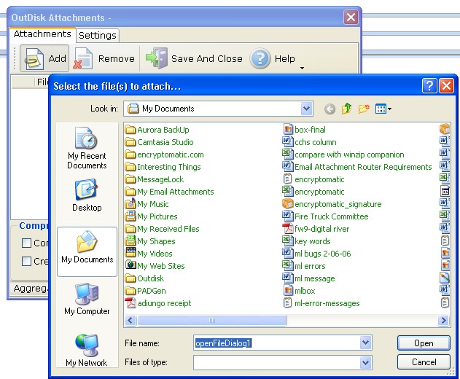
Task: Select the My Email Attachments folder
Action: click(x=169, y=192)
